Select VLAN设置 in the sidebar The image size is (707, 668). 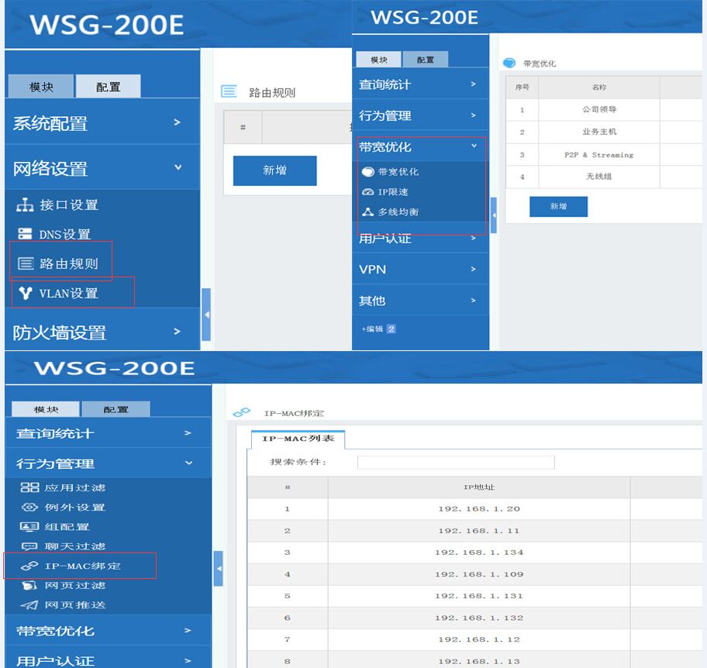click(68, 294)
